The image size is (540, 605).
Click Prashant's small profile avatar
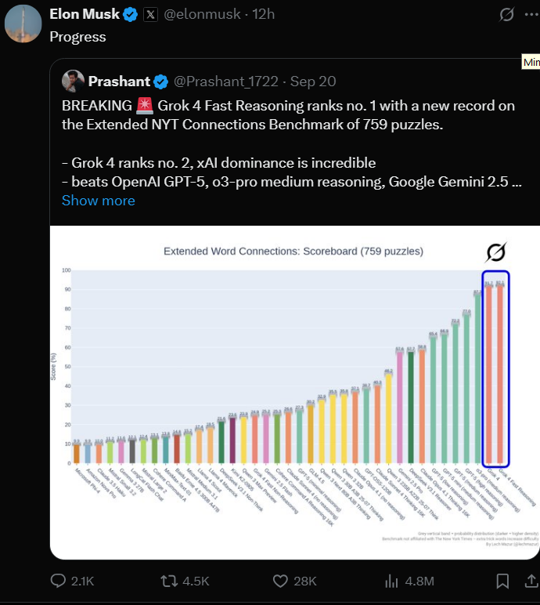point(74,81)
